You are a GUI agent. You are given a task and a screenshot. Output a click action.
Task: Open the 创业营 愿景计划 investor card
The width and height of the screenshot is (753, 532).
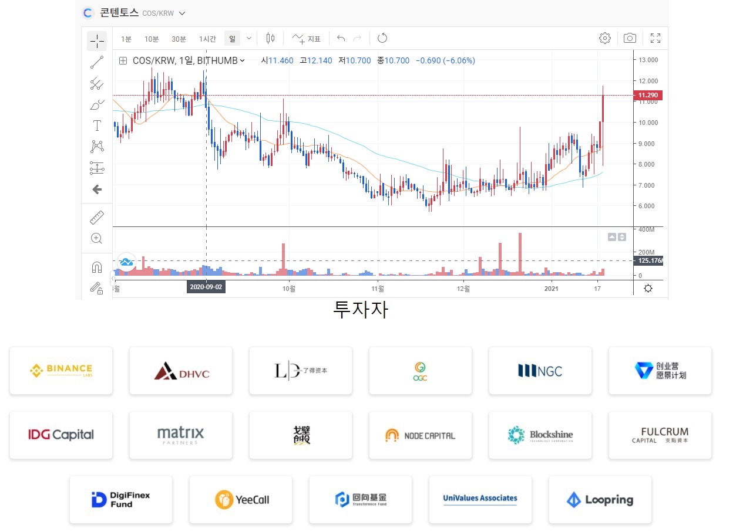click(x=660, y=371)
